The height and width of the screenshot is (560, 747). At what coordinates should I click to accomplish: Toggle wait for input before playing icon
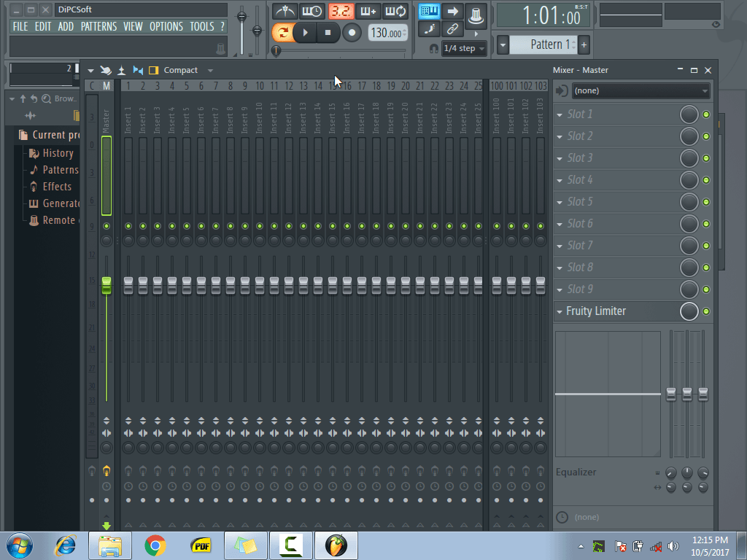(x=312, y=11)
